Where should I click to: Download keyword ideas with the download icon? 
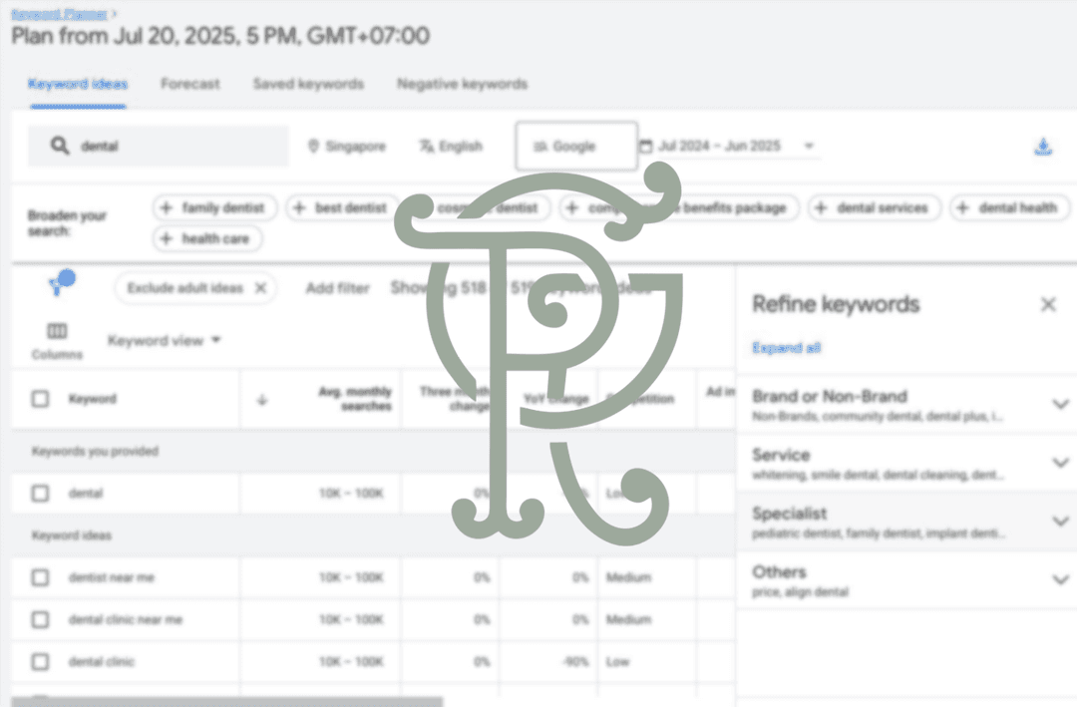(1043, 147)
